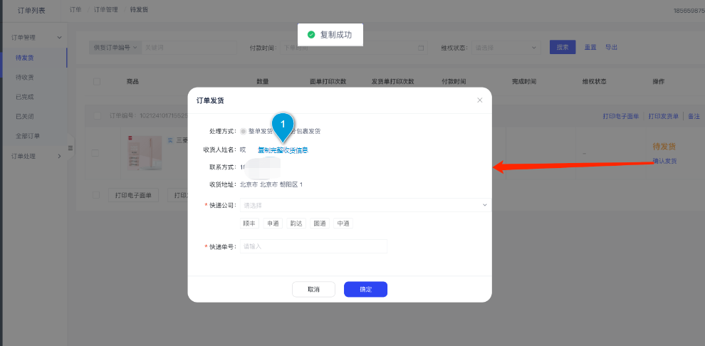Expand the 维权状态 select box
The image size is (705, 346).
[506, 48]
